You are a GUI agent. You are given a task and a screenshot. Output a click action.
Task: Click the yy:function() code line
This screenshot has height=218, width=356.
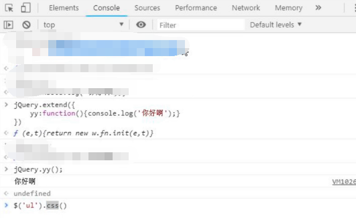click(105, 113)
